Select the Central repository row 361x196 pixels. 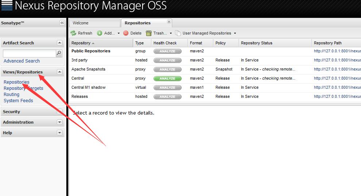pyautogui.click(x=215, y=79)
